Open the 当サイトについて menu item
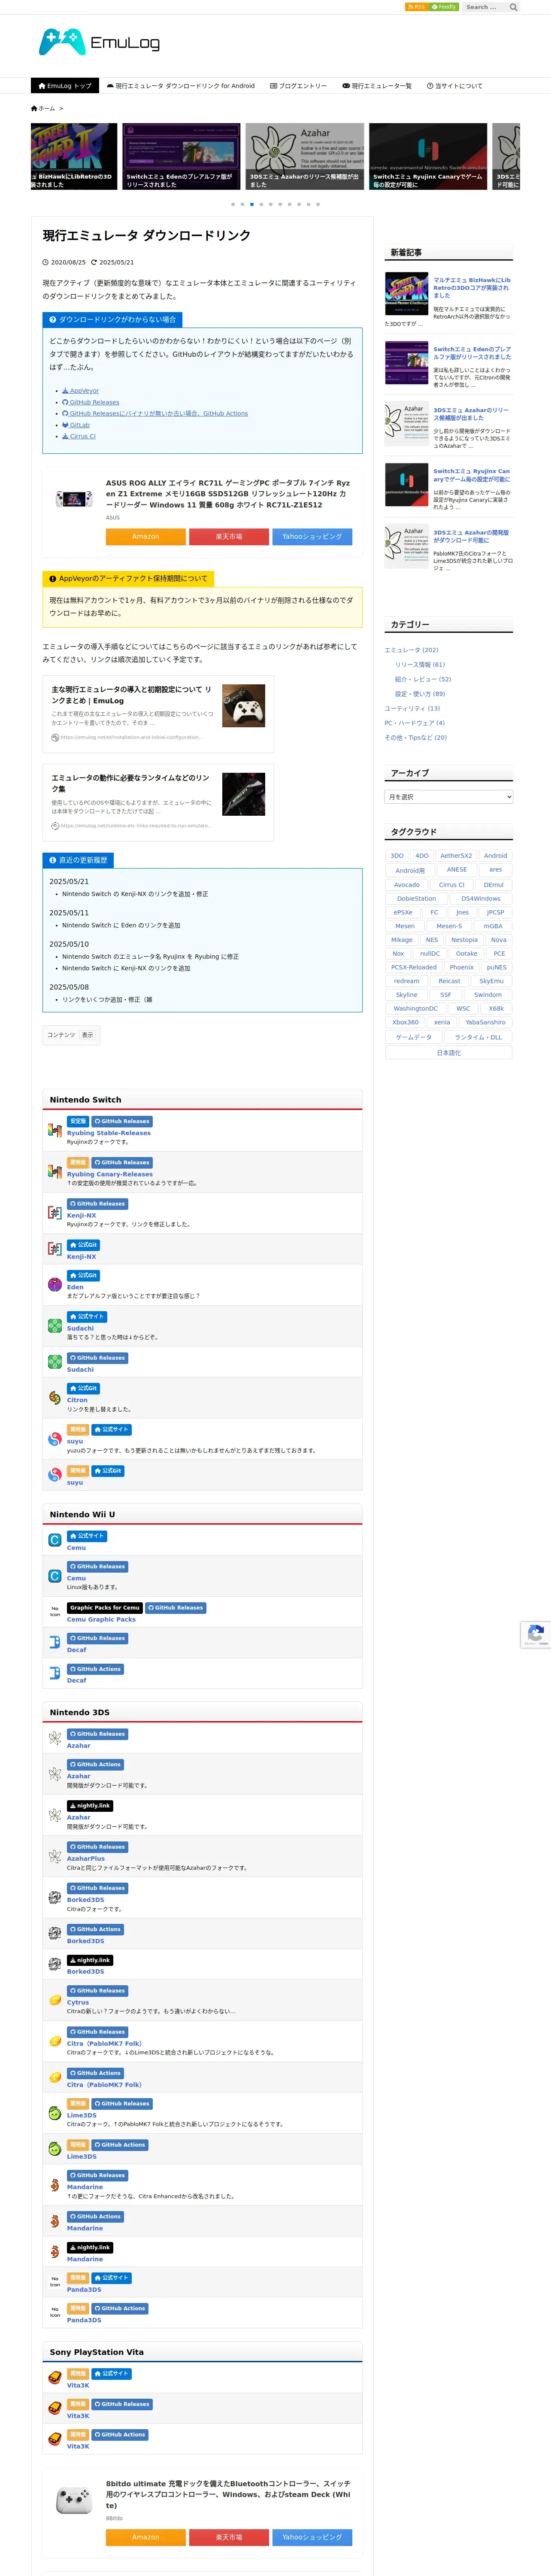Screen dimensions: 551x2576 point(454,86)
